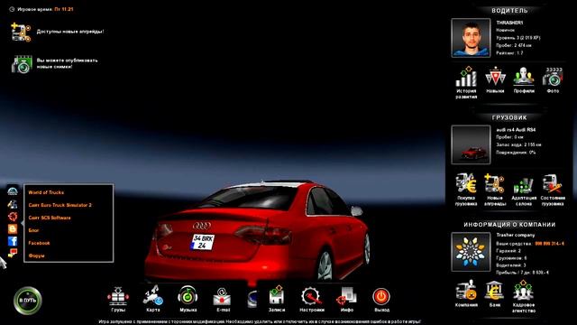Open Состояние грузовика repair icon
This screenshot has height=325, width=577.
[x=553, y=184]
